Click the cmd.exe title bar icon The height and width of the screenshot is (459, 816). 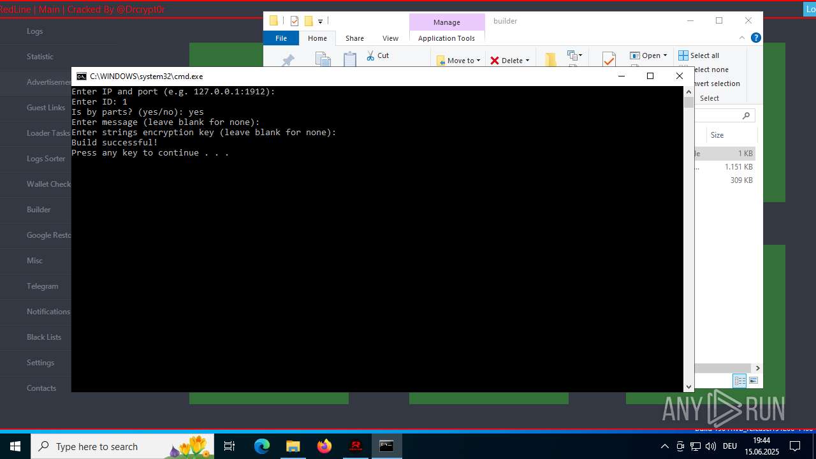82,76
